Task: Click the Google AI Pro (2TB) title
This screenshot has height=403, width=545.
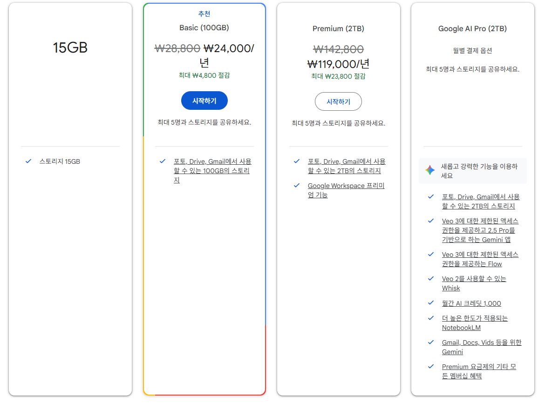Action: (472, 28)
